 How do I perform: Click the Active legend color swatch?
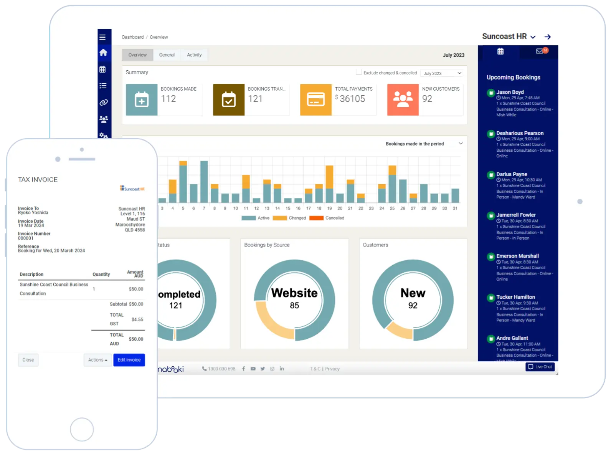click(249, 218)
